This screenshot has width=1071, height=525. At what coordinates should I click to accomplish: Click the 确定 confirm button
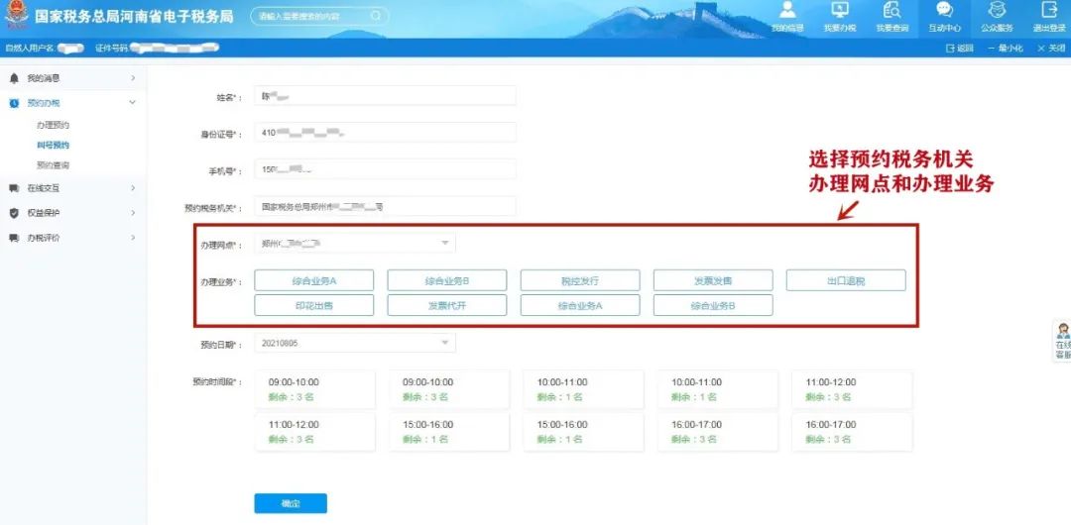pos(291,503)
